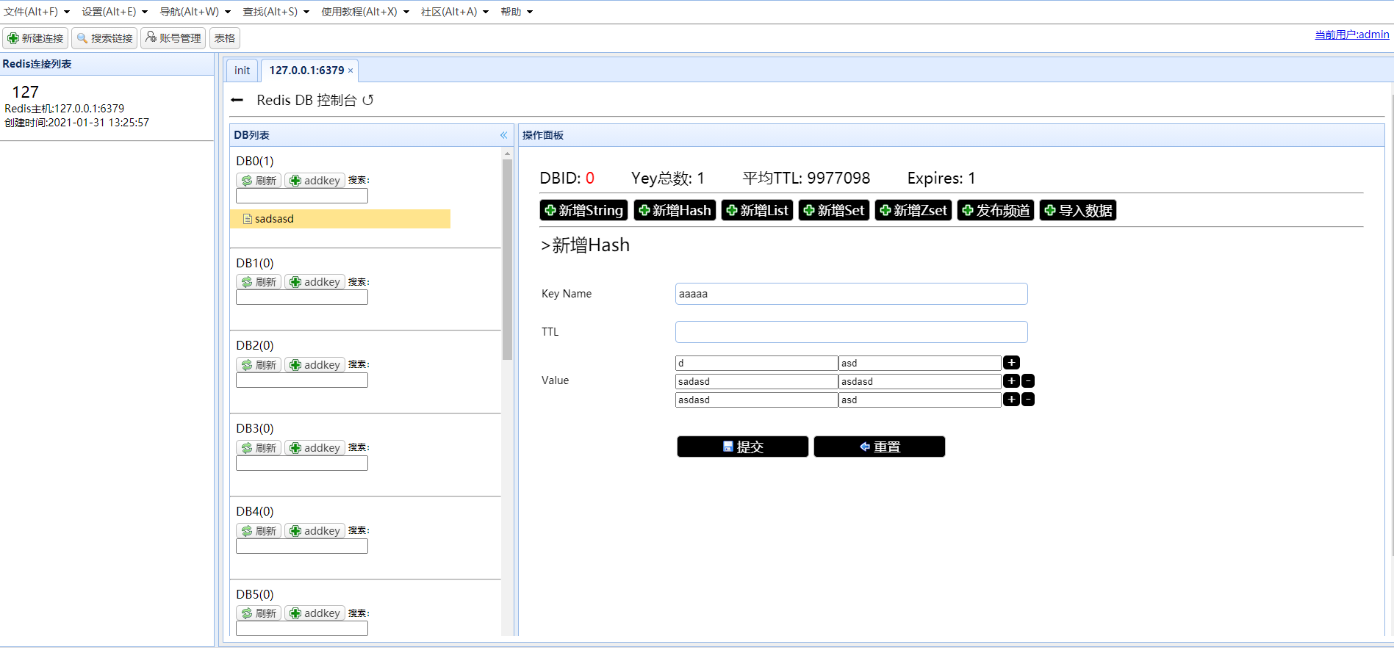Refresh DB4 with the 刷新 button
The image size is (1394, 650).
[x=259, y=531]
